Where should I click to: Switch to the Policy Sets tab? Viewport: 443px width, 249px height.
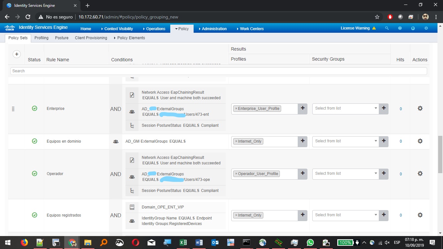pyautogui.click(x=18, y=38)
